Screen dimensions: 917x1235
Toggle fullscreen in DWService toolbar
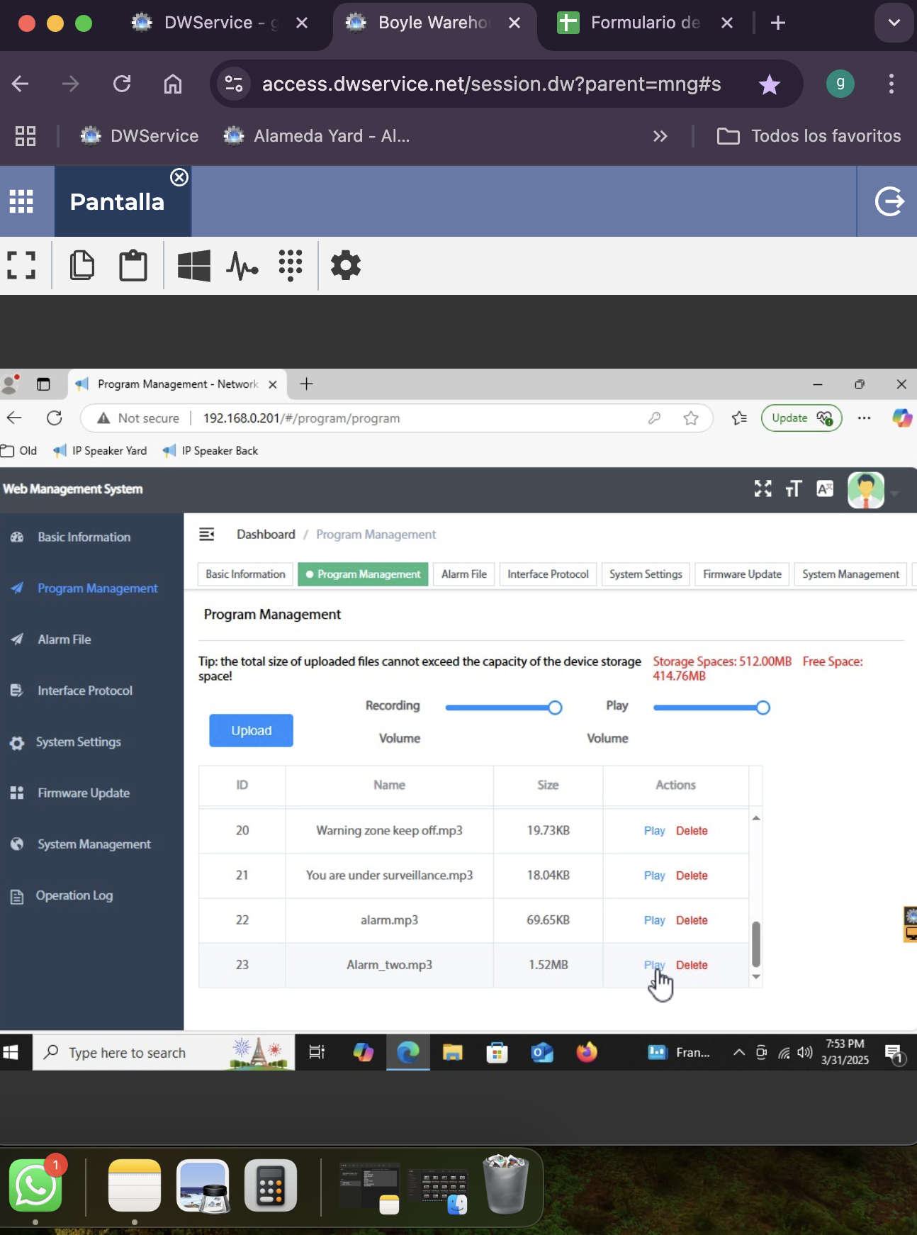[21, 266]
